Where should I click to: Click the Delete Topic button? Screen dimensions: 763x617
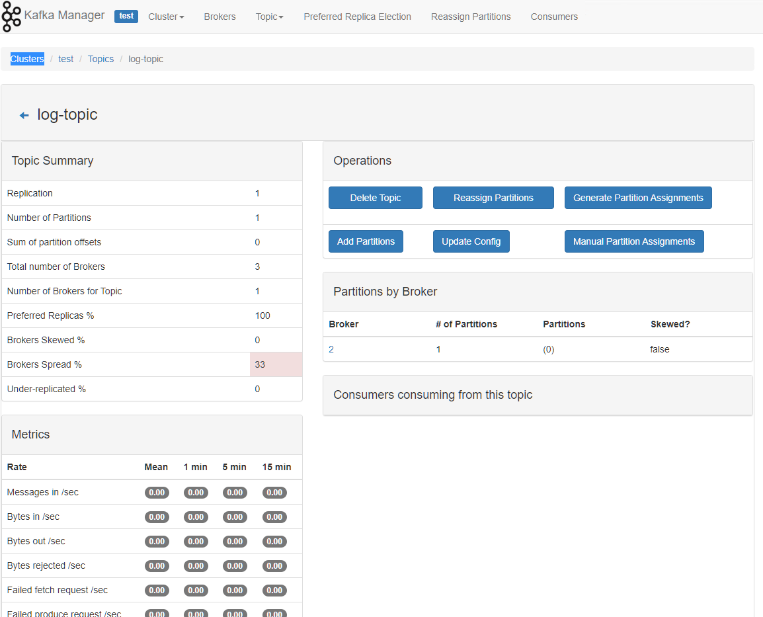coord(375,198)
